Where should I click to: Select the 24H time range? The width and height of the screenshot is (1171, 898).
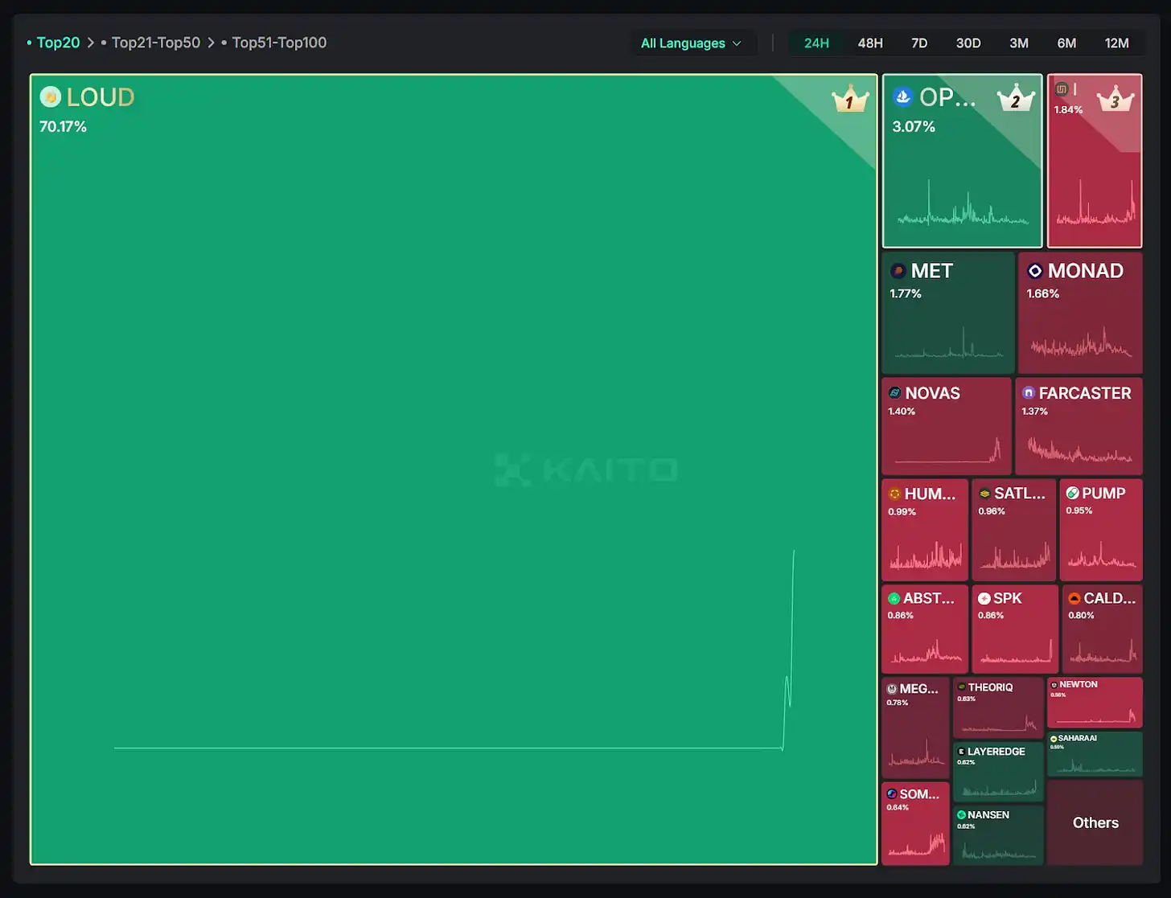click(816, 43)
